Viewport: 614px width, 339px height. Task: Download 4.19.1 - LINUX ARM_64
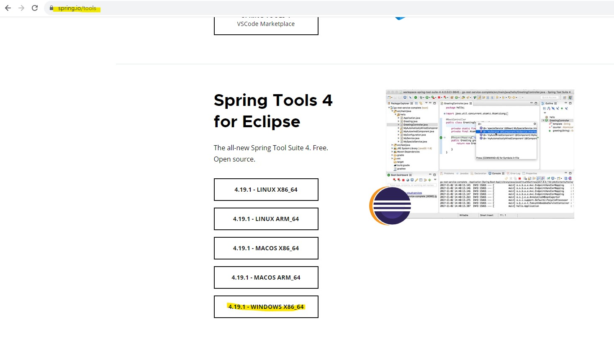pyautogui.click(x=266, y=219)
